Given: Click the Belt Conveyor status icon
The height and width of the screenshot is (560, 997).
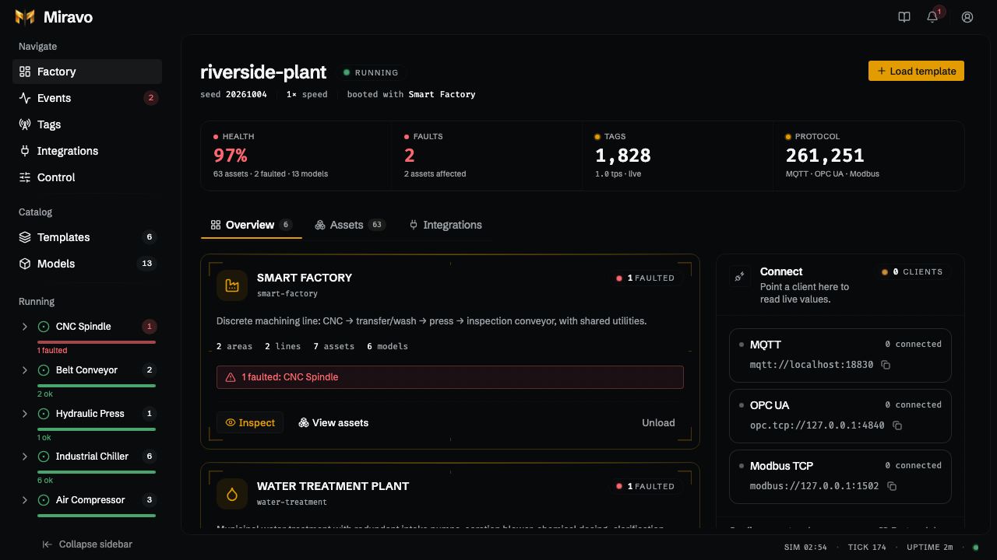Looking at the screenshot, I should tap(44, 370).
